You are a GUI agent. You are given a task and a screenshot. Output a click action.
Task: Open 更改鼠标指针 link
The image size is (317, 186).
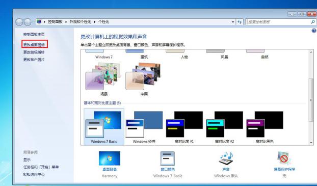coord(34,52)
